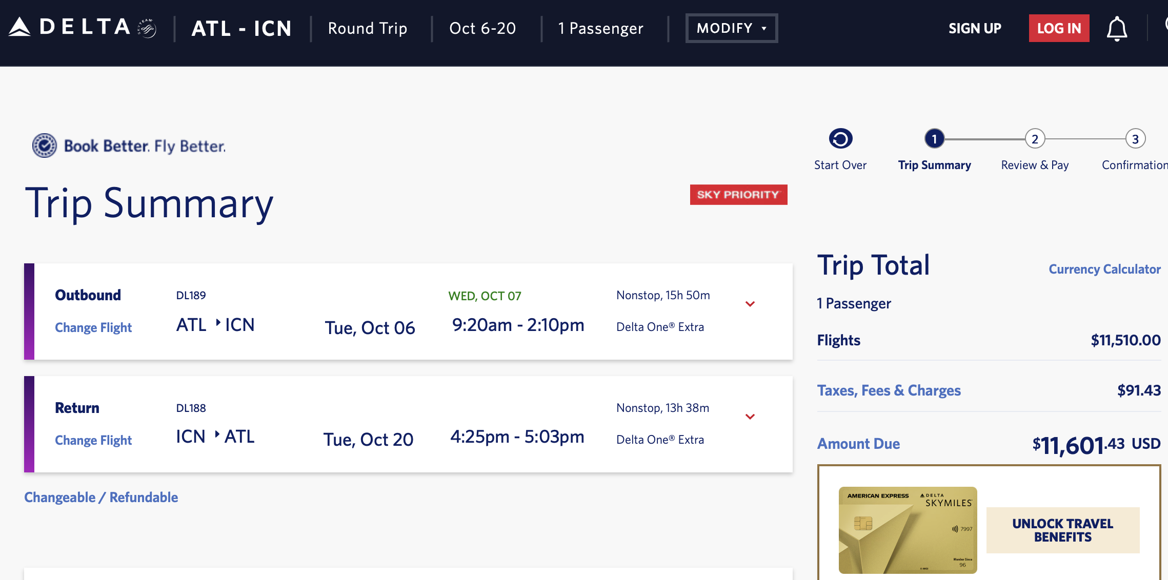Click the UNLOCK TRAVEL BENEFITS button
The width and height of the screenshot is (1168, 580).
(x=1062, y=530)
